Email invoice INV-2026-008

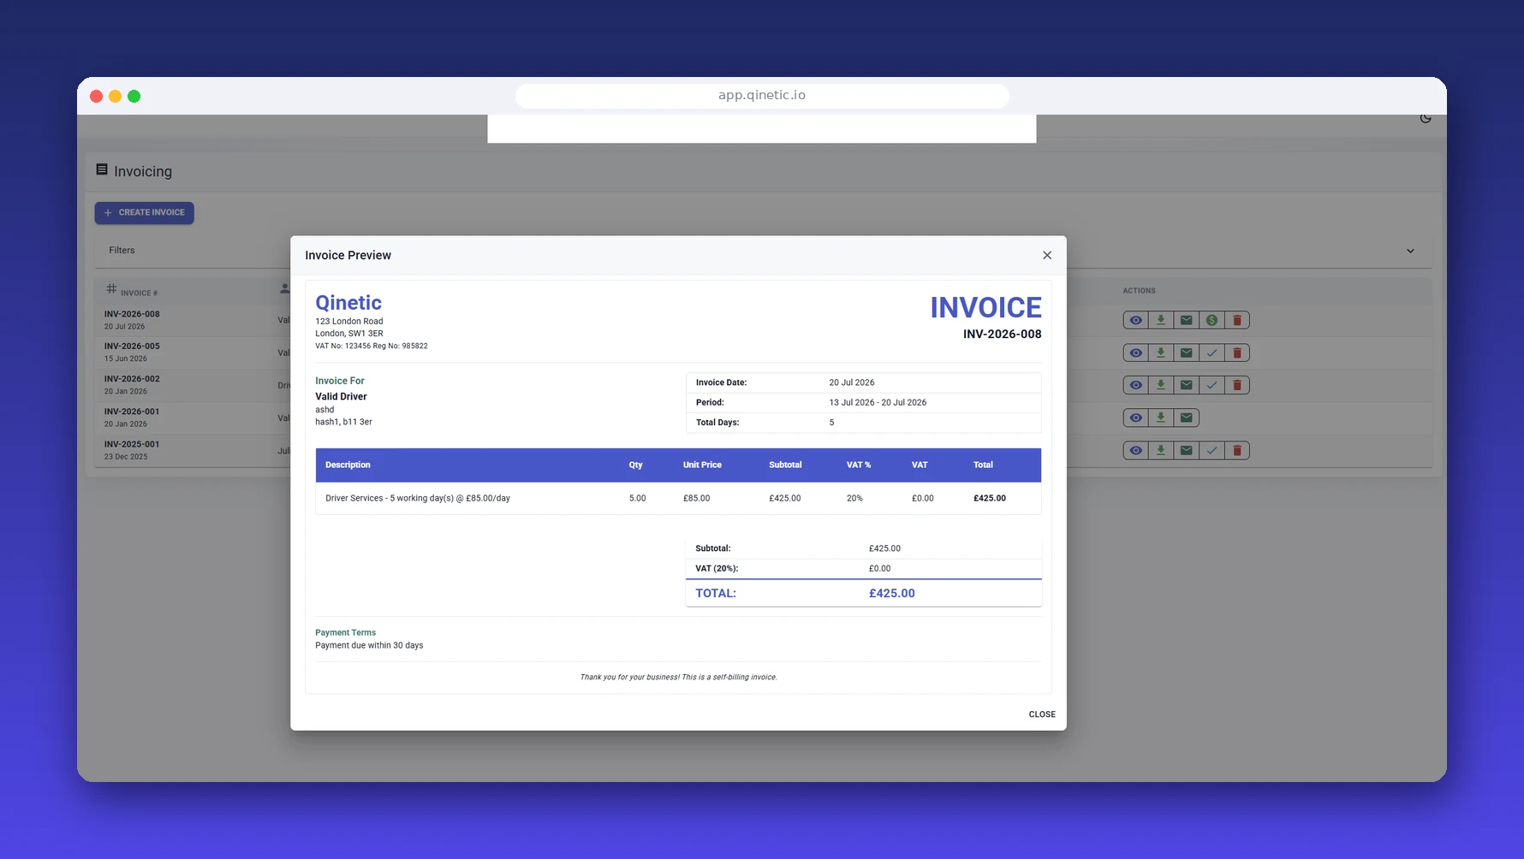[1186, 320]
